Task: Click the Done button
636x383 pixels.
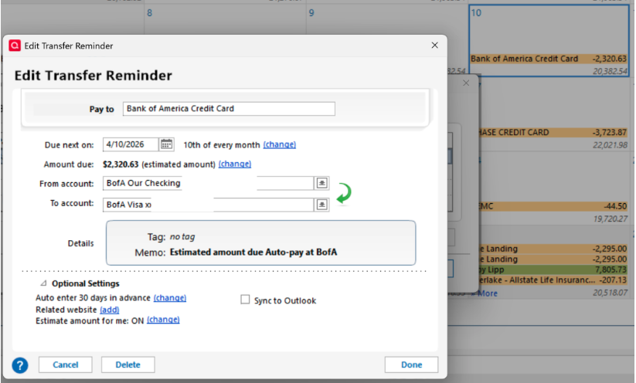Action: click(411, 364)
